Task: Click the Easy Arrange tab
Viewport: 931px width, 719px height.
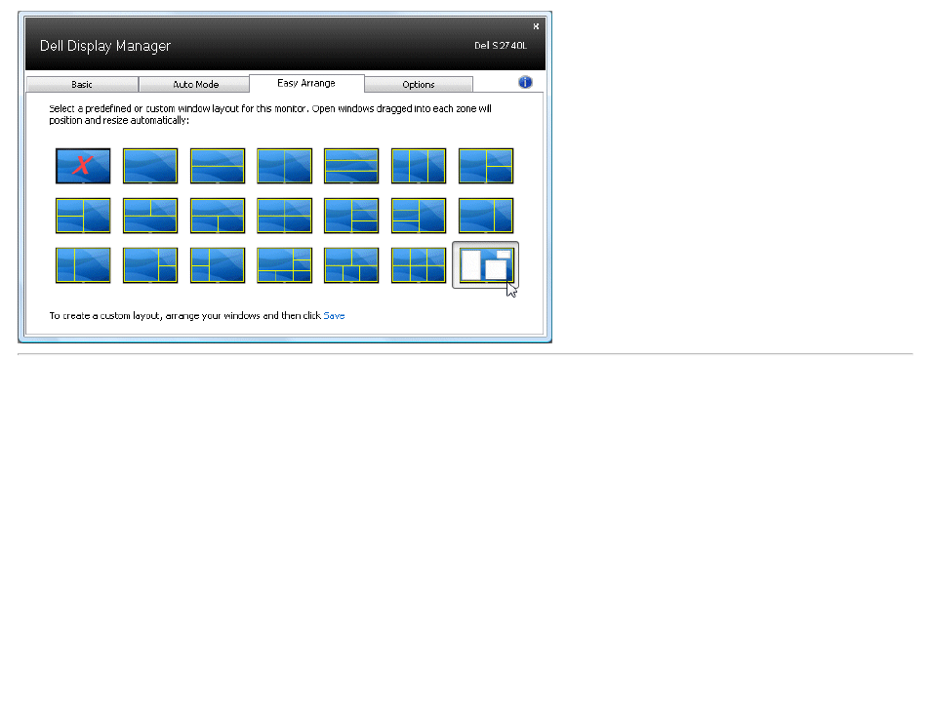Action: point(306,83)
